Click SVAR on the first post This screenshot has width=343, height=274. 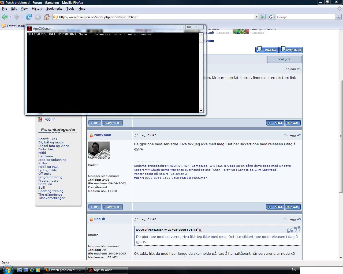pos(293,123)
